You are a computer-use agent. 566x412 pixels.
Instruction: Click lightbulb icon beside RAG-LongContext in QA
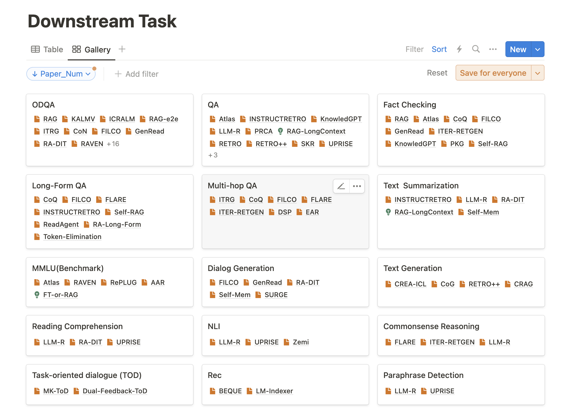[x=280, y=131]
